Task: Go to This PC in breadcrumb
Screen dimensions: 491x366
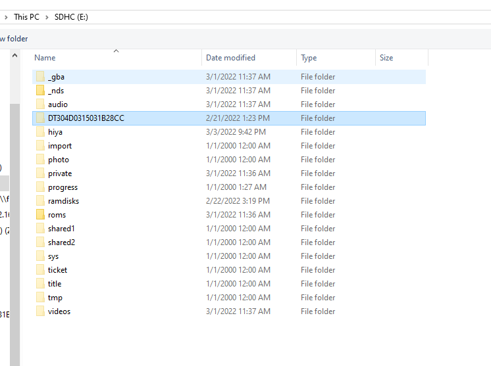Action: [x=26, y=17]
